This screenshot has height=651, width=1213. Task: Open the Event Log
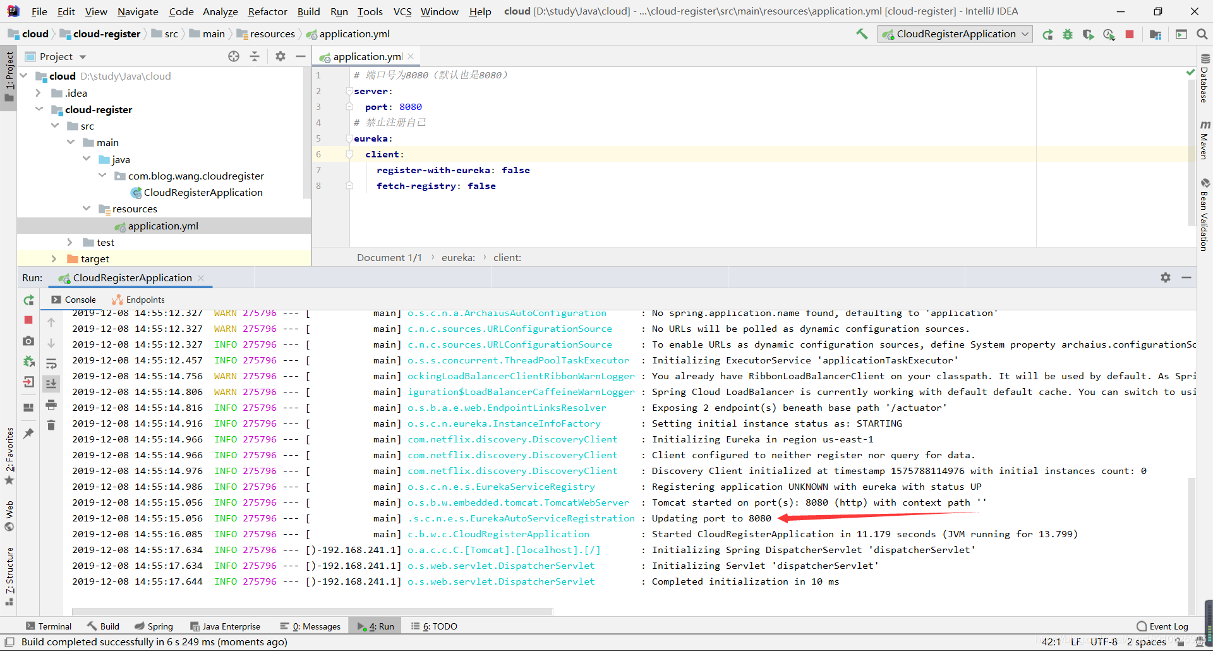click(x=1162, y=626)
